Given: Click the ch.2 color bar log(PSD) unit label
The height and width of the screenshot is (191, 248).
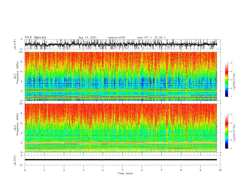Looking at the screenshot, I should click(x=235, y=133).
